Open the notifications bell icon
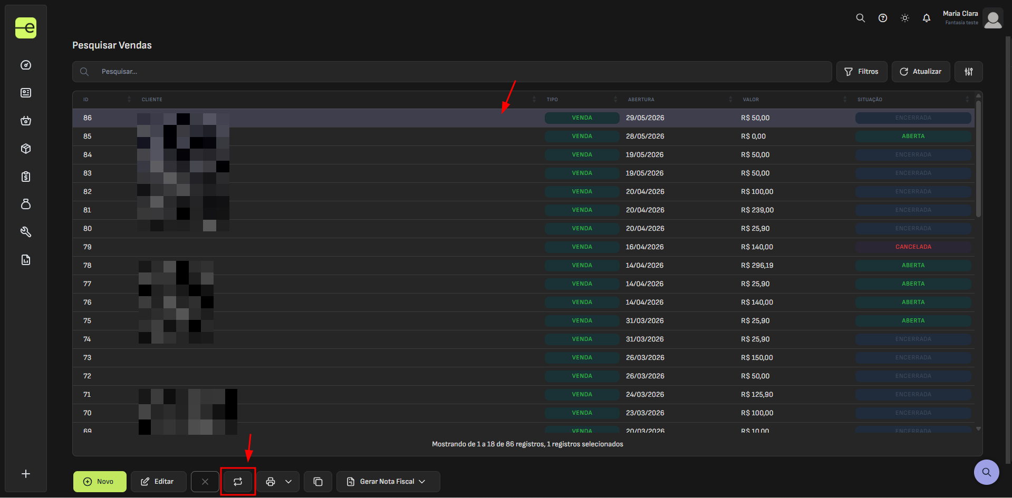Screen dimensions: 1012x498 pyautogui.click(x=927, y=18)
